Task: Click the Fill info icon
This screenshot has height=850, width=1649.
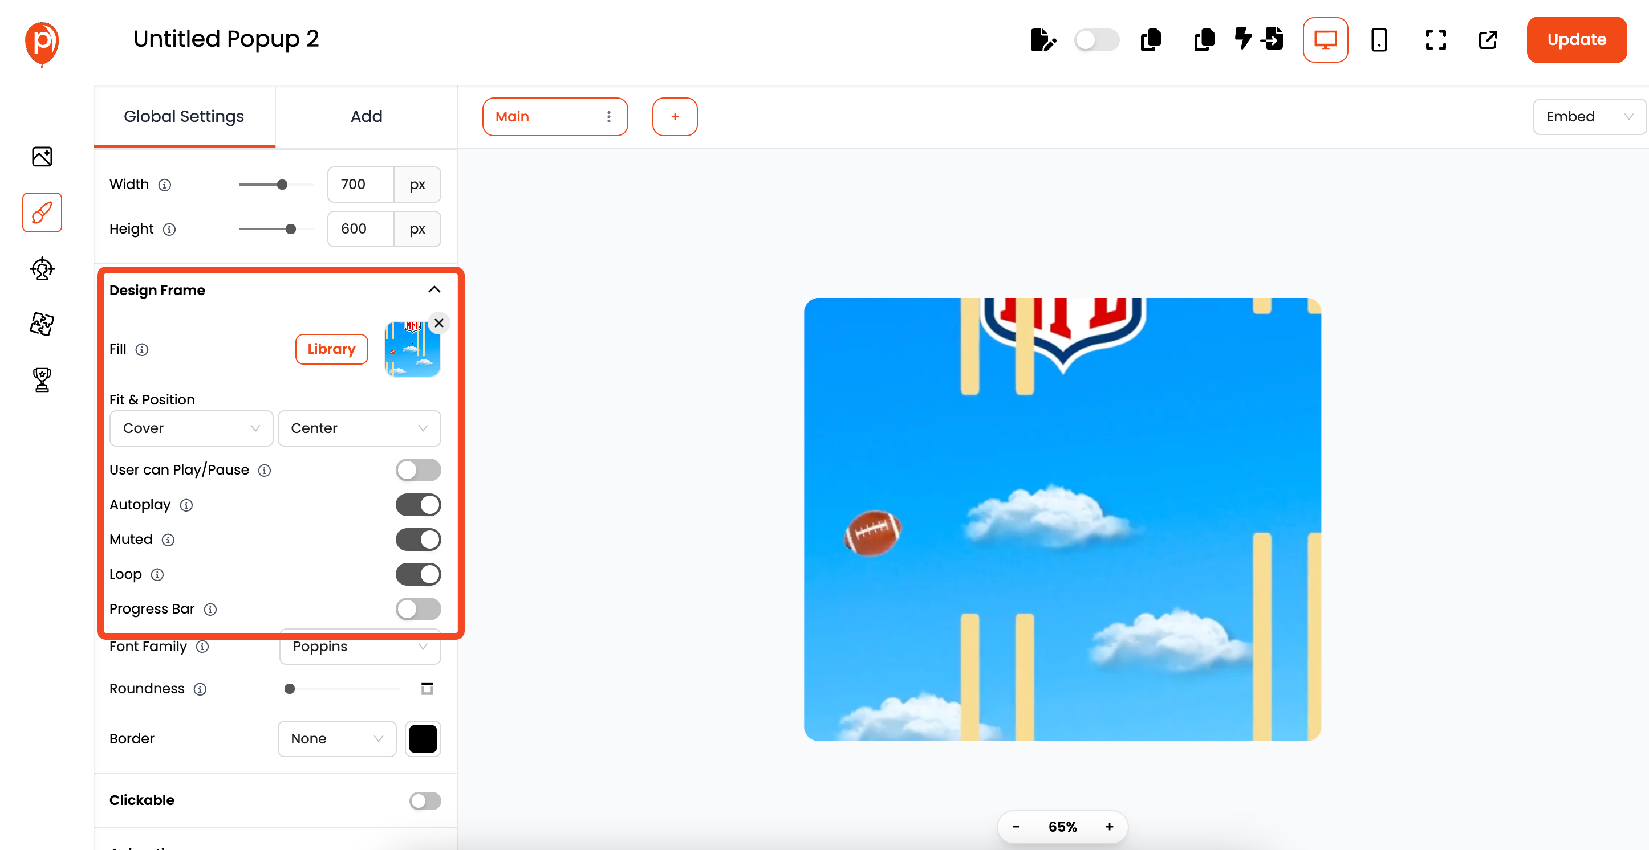Action: point(142,349)
